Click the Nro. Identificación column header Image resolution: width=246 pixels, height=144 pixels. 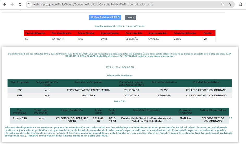coord(62,33)
